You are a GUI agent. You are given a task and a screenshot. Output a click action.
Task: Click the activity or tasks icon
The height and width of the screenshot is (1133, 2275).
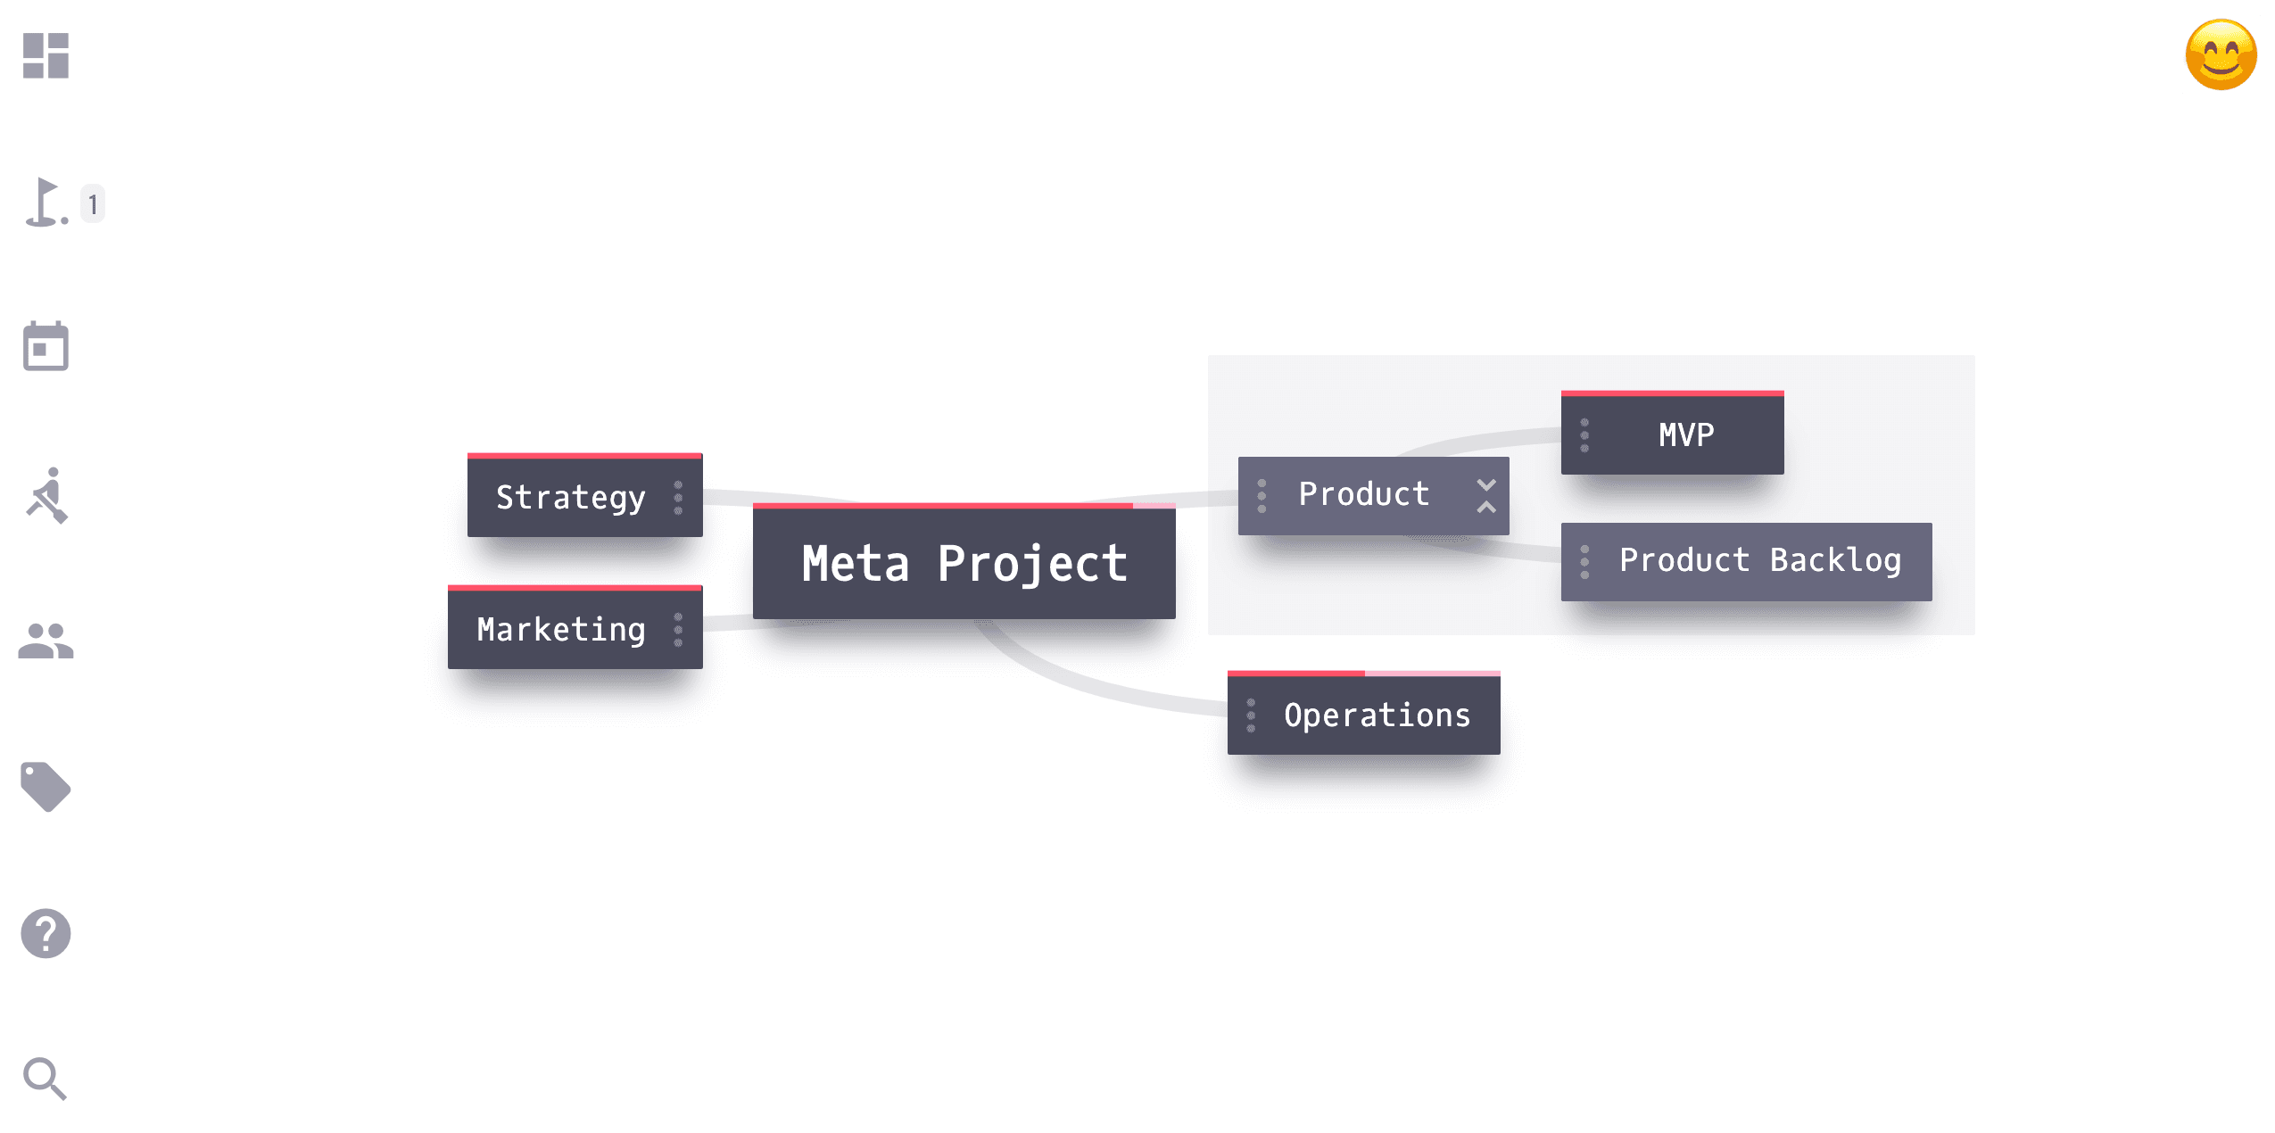[48, 498]
